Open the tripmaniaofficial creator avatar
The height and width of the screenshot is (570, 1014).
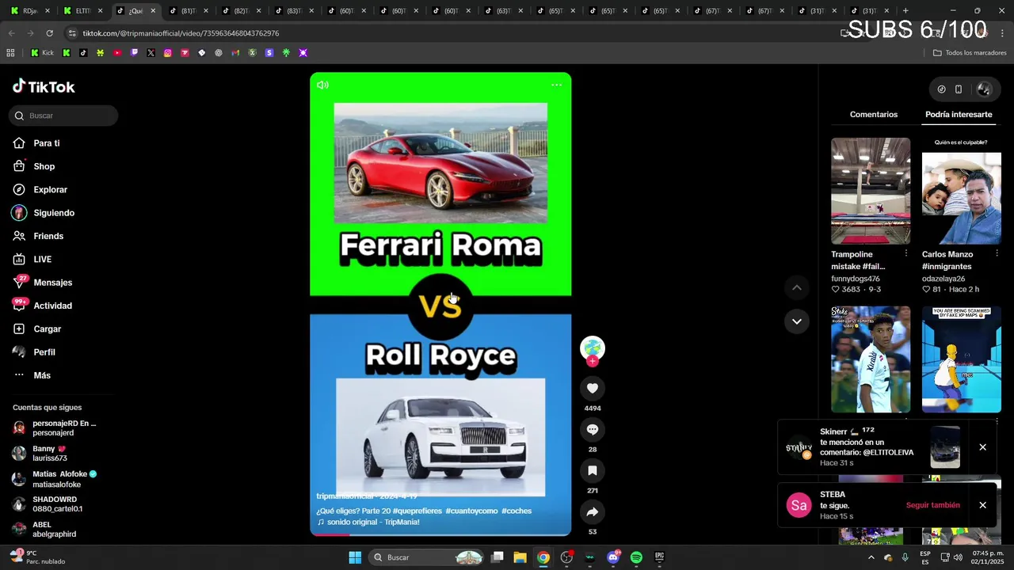pyautogui.click(x=592, y=348)
